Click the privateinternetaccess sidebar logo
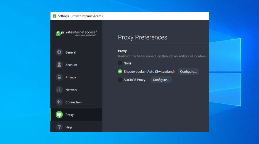 [76, 33]
